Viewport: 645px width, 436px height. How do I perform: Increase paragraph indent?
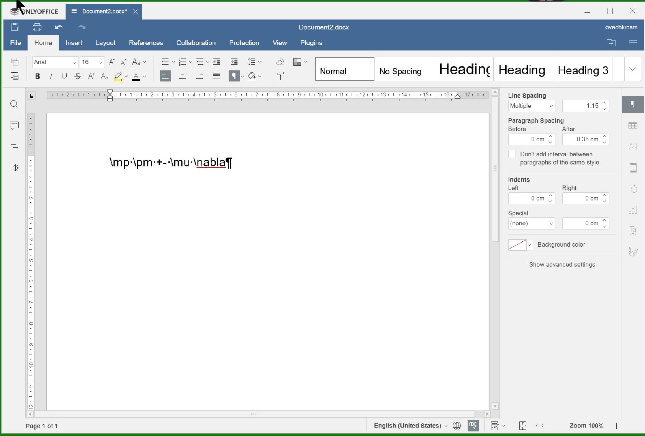[x=234, y=62]
